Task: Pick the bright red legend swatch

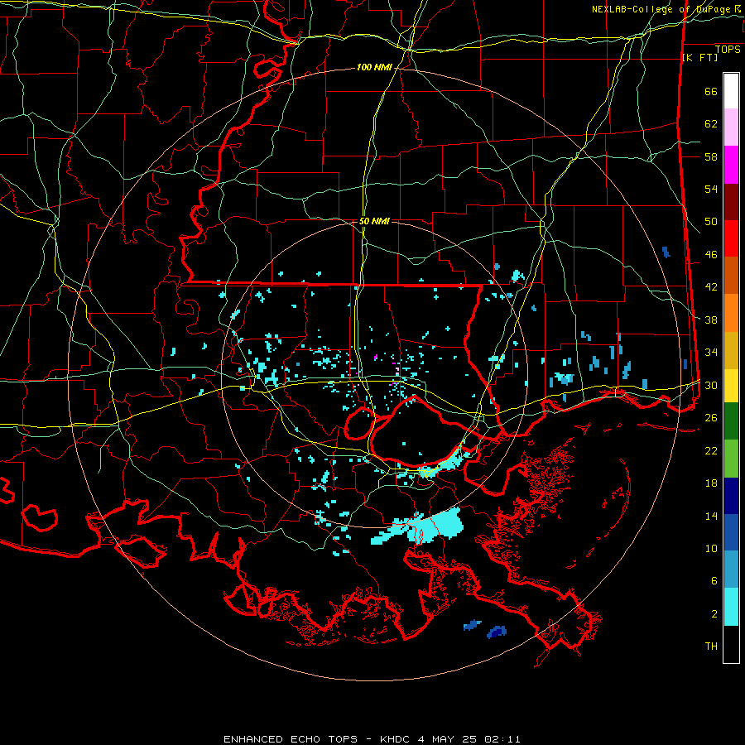Action: coord(731,238)
